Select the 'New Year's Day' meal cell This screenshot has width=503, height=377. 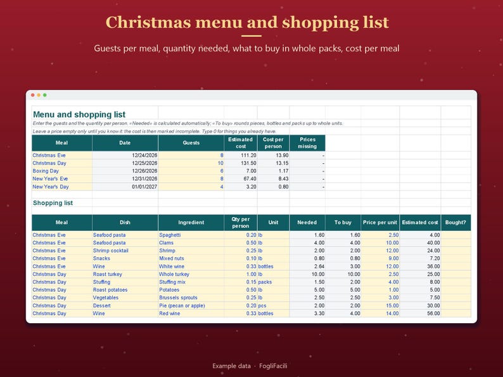click(x=62, y=187)
